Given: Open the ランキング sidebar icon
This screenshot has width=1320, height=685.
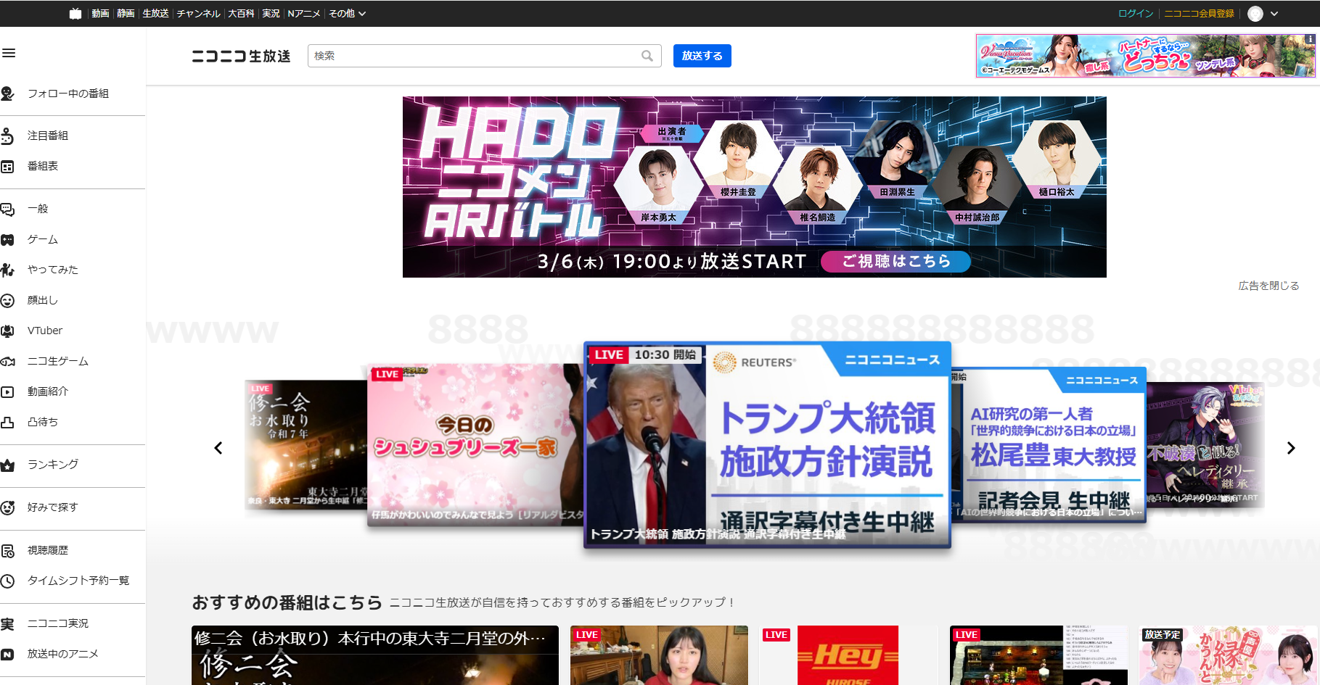Looking at the screenshot, I should click(9, 465).
